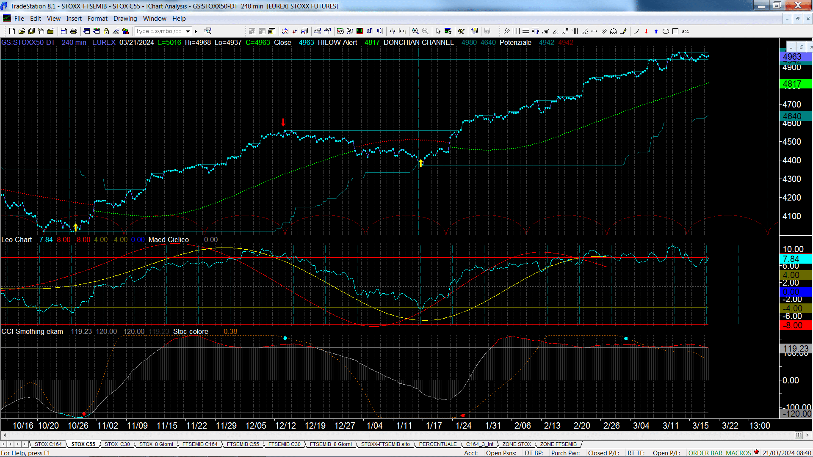Select the horizontal lines drawing tool
This screenshot has height=457, width=813.
pyautogui.click(x=525, y=31)
